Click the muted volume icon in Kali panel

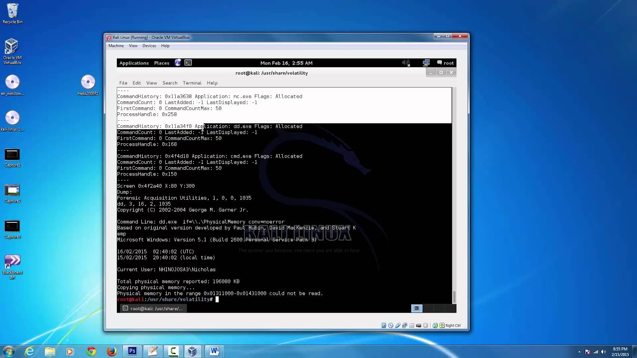coord(406,63)
